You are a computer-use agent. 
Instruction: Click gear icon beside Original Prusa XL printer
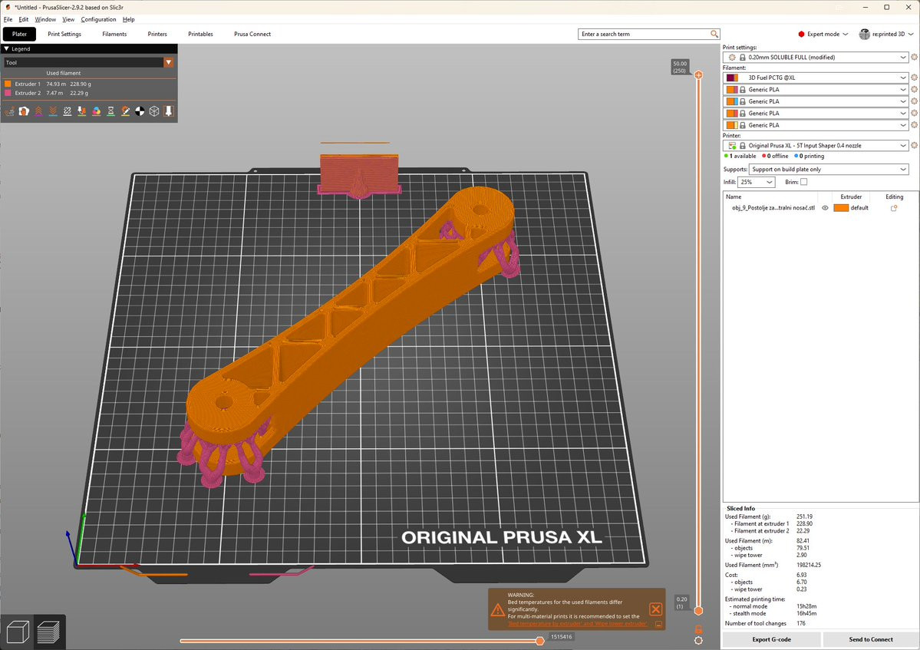tap(914, 145)
